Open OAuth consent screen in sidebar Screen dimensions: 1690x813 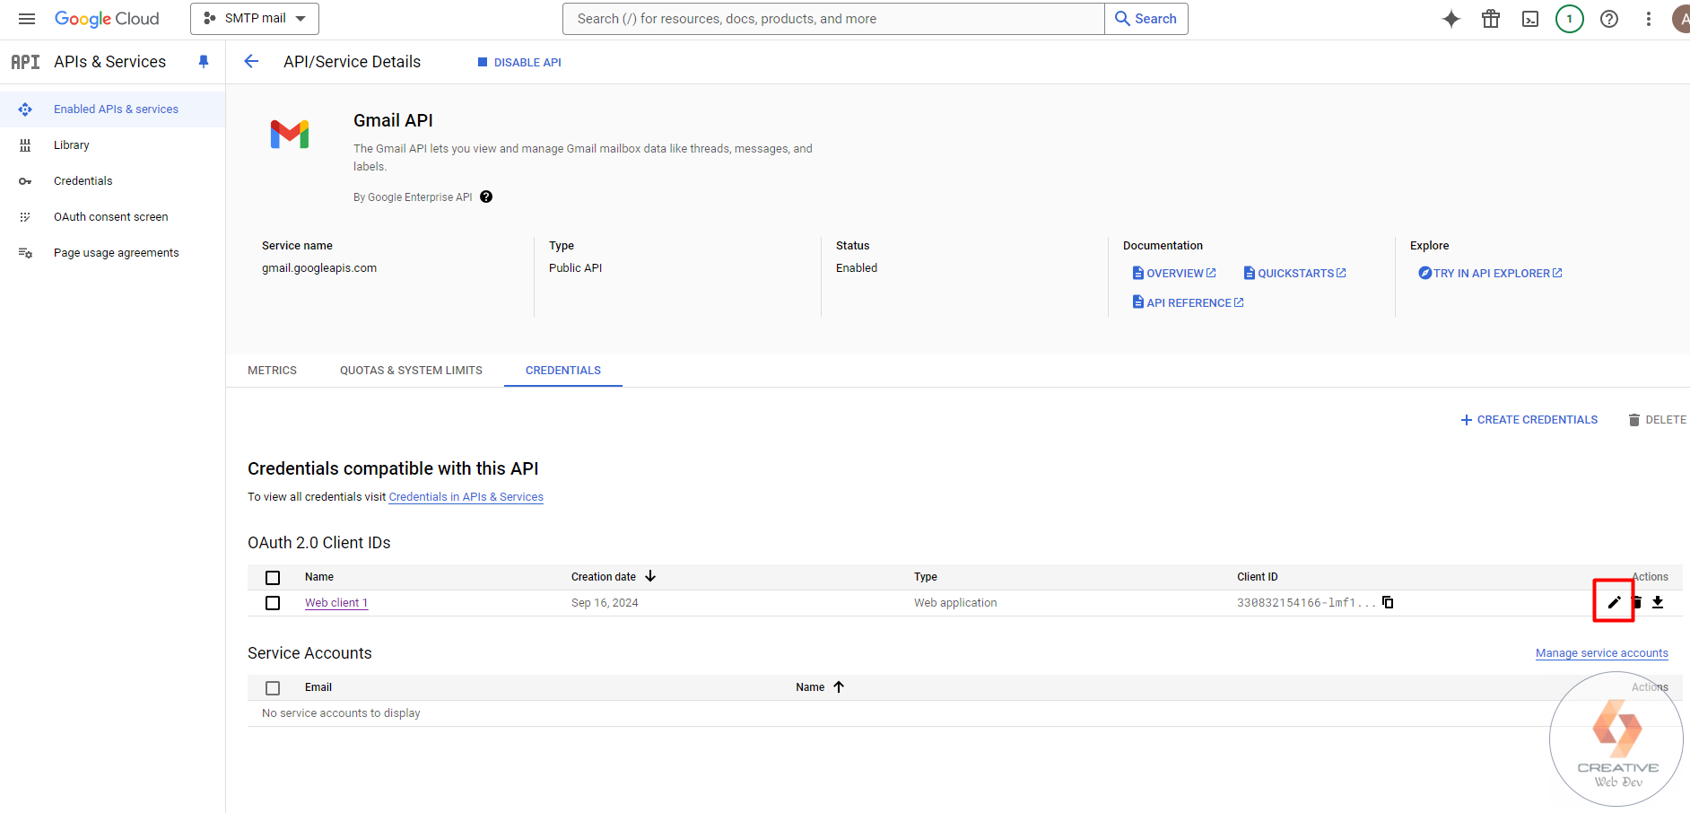click(112, 217)
